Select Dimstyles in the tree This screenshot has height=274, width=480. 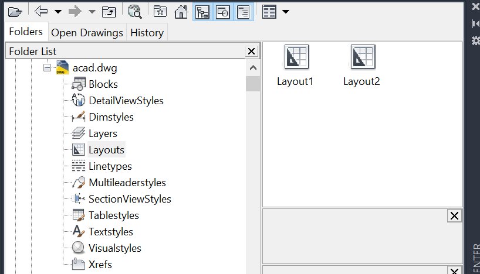click(x=111, y=117)
